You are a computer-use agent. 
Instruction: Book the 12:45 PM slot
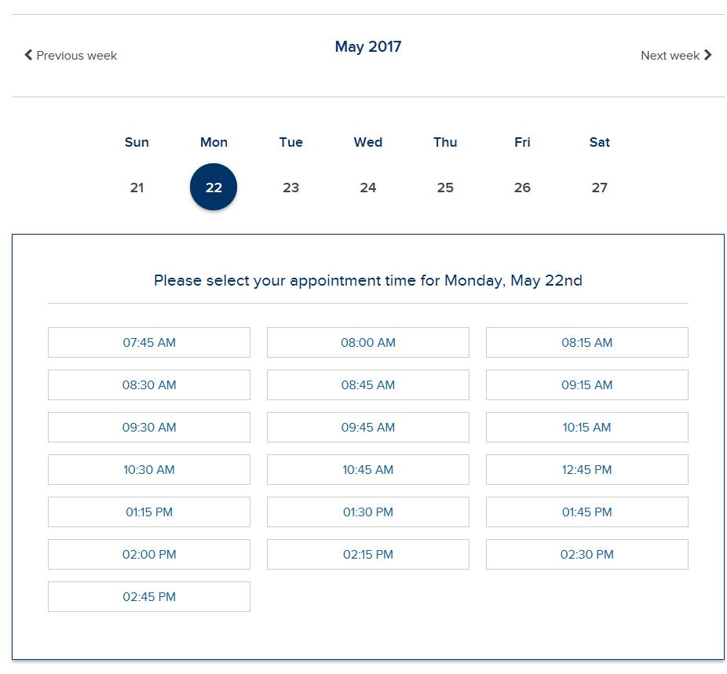[x=587, y=470]
